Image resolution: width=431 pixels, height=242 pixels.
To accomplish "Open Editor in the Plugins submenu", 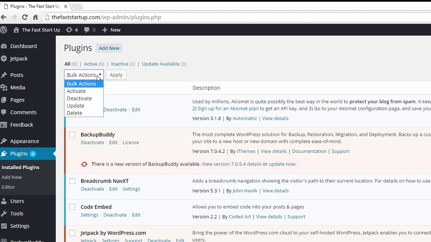I will tap(8, 187).
